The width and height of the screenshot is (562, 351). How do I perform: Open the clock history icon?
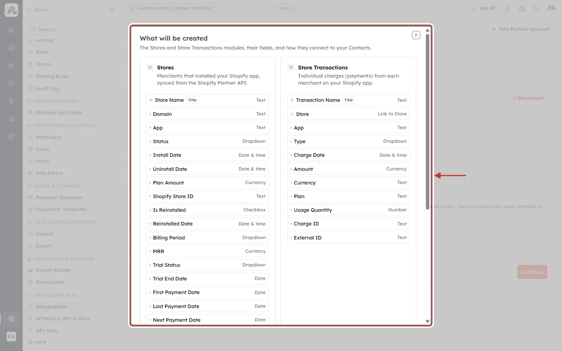pos(522,8)
